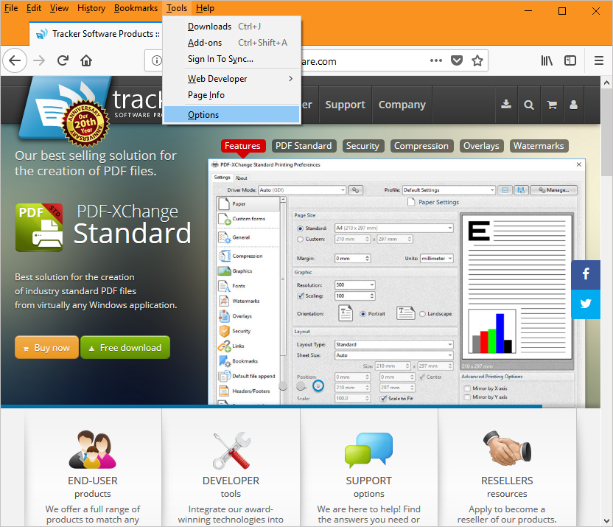Select the Watermarks settings icon
Image resolution: width=613 pixels, height=527 pixels.
[x=223, y=301]
